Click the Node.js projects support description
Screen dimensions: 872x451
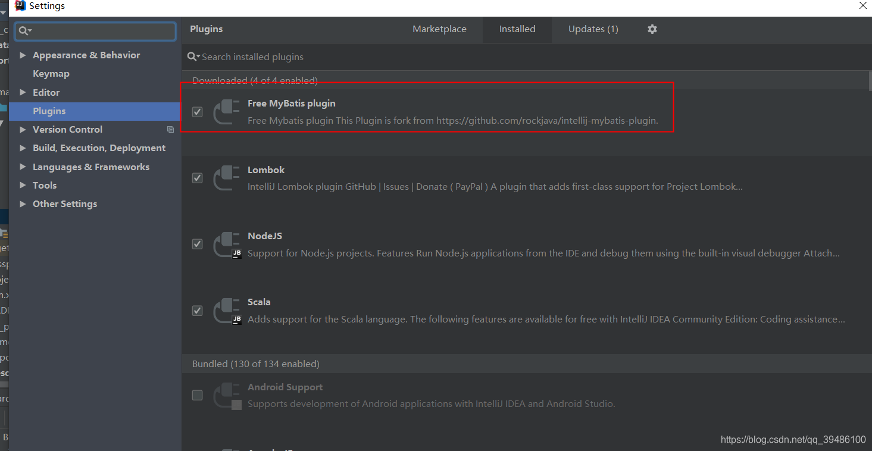[x=543, y=253]
